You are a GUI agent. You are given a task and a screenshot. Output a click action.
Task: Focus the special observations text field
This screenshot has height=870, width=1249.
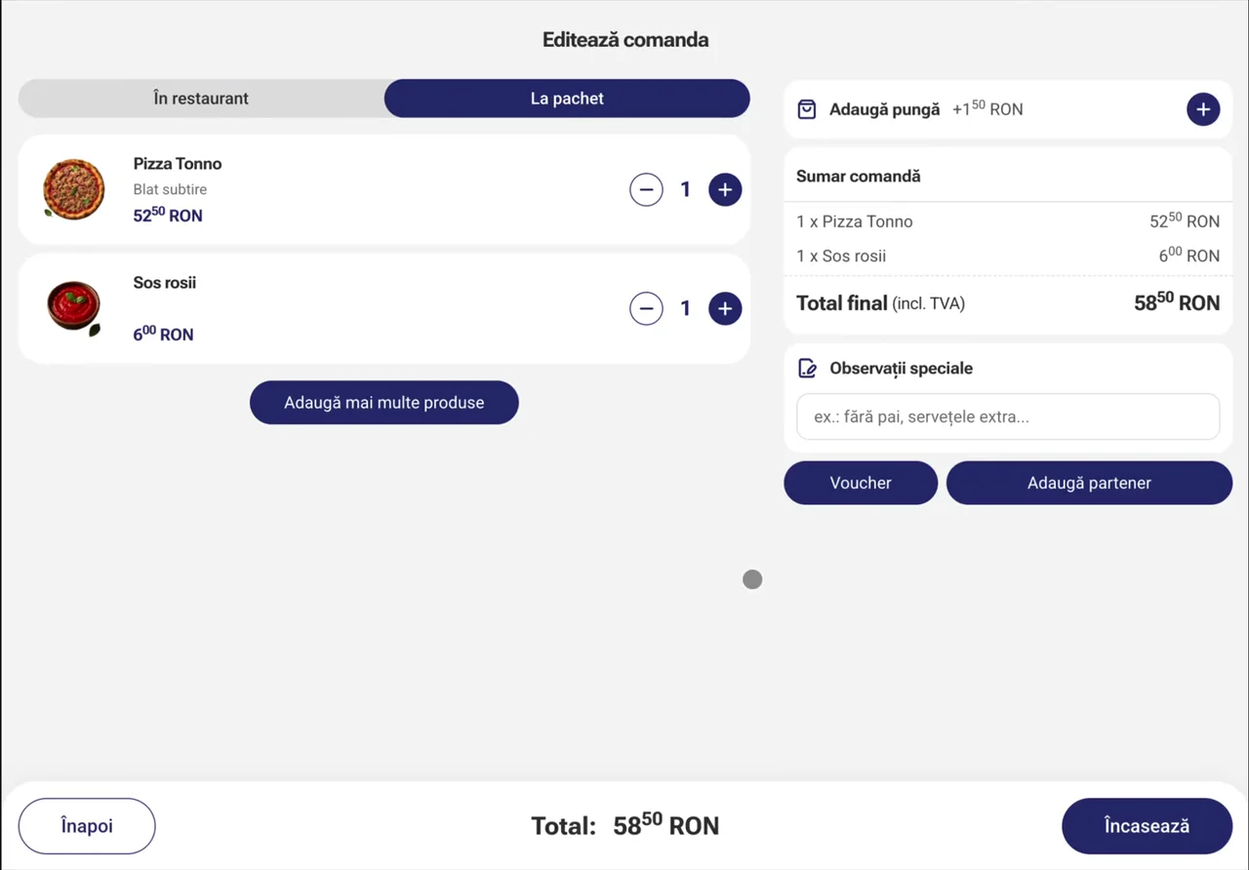coord(1008,416)
